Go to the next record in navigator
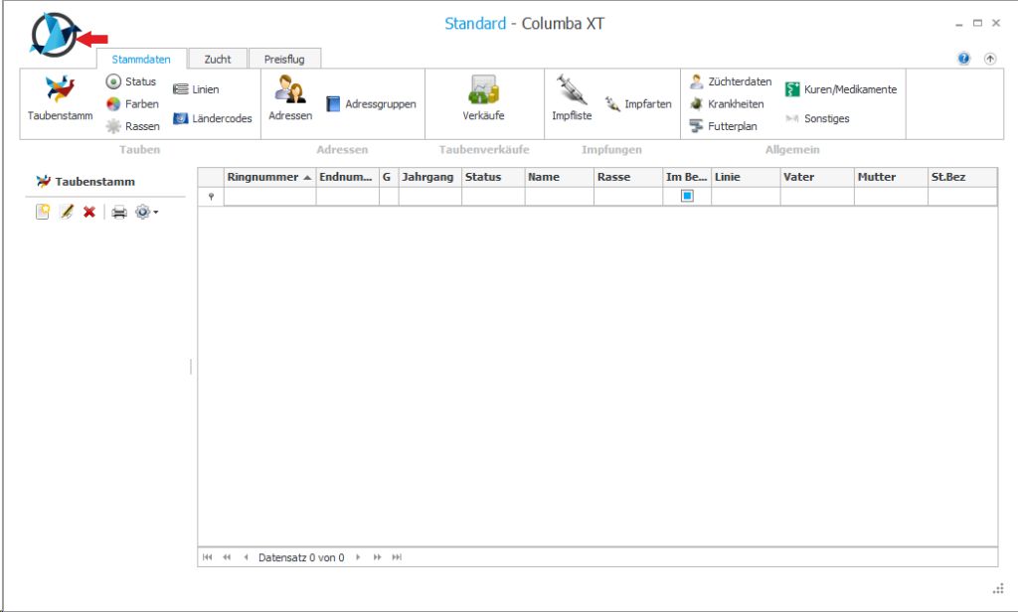The width and height of the screenshot is (1018, 612). (358, 557)
